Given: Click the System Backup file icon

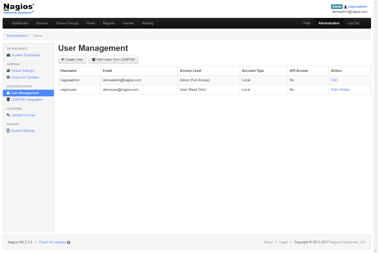Looking at the screenshot, I should pyautogui.click(x=8, y=131).
